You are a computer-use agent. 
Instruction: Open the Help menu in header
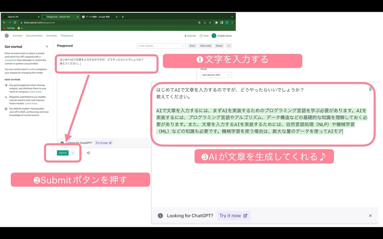pyautogui.click(x=204, y=36)
